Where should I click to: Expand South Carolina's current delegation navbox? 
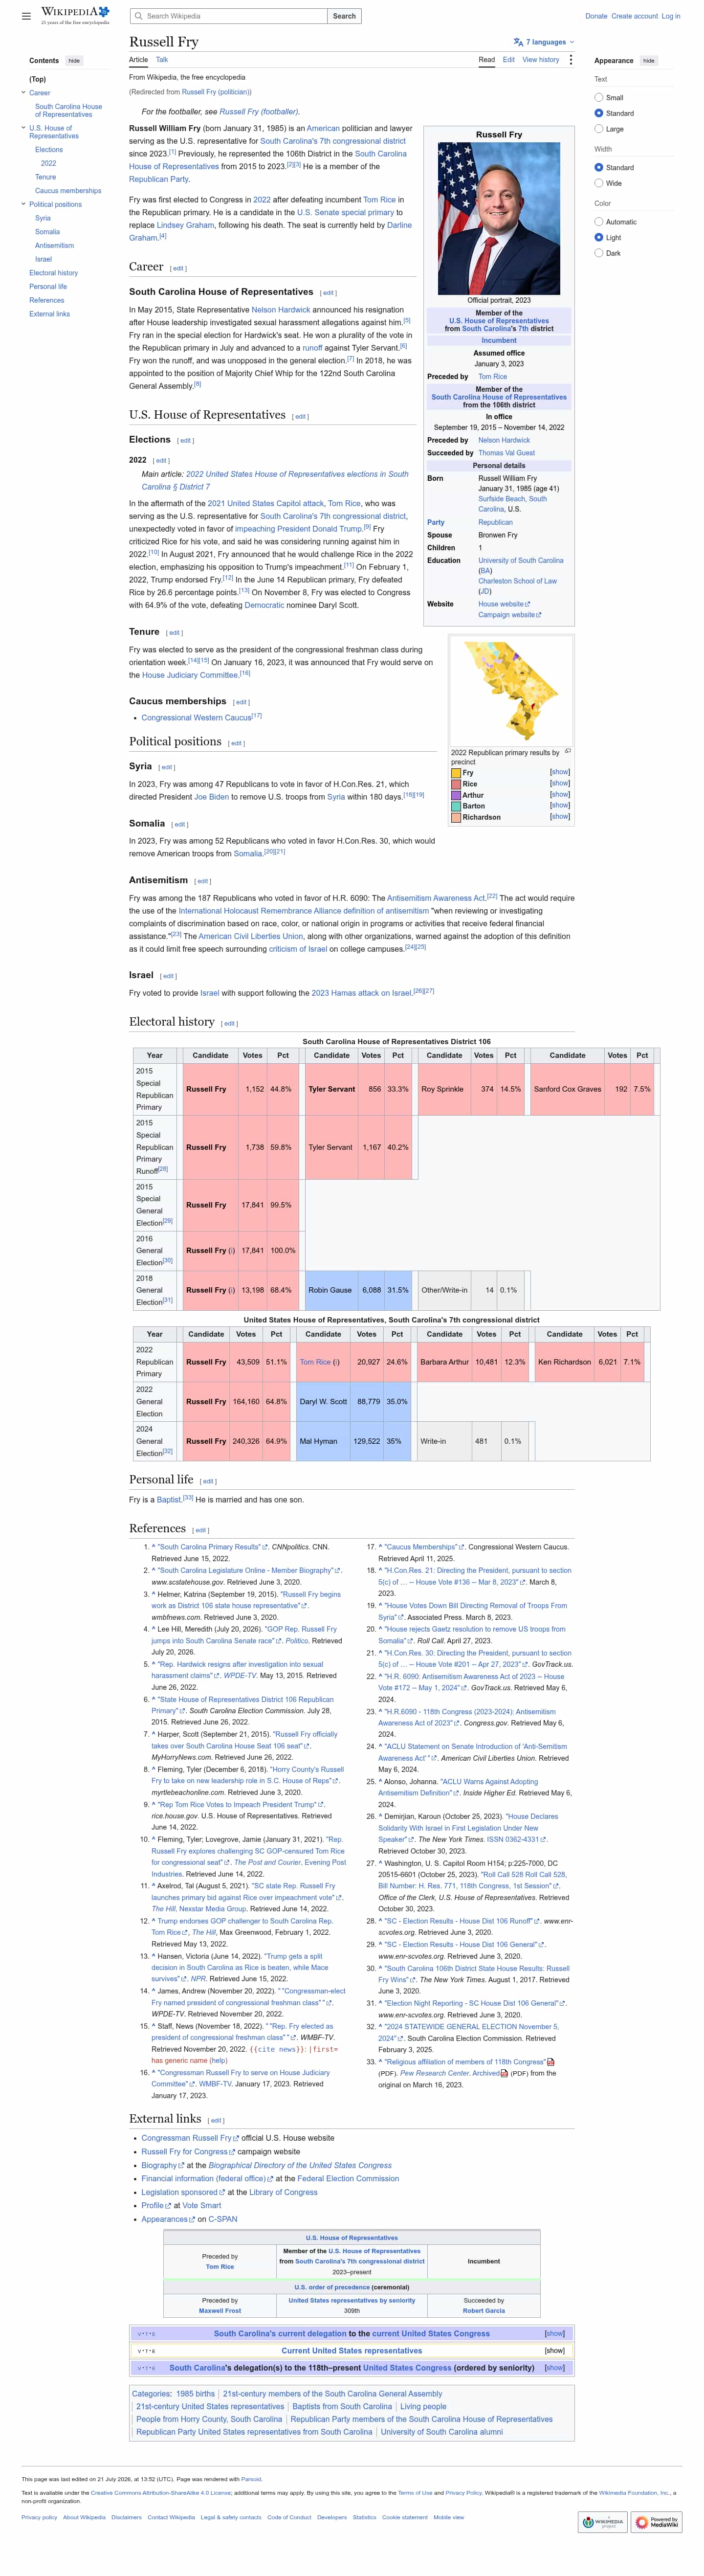click(x=554, y=2333)
